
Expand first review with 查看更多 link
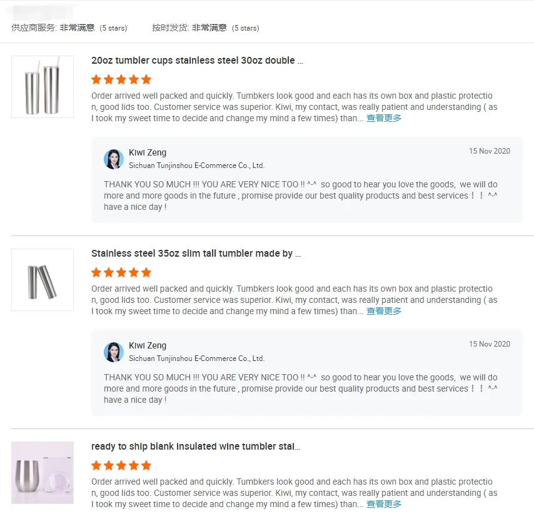pyautogui.click(x=384, y=118)
